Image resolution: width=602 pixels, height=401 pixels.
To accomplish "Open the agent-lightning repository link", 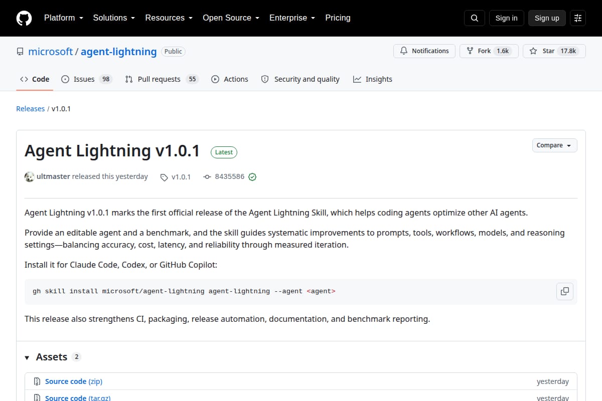I will click(119, 52).
